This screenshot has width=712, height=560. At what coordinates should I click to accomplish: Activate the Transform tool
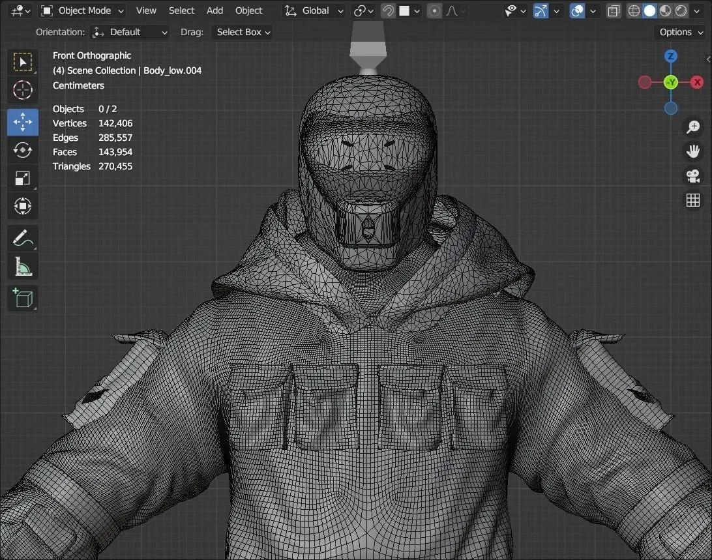tap(23, 206)
